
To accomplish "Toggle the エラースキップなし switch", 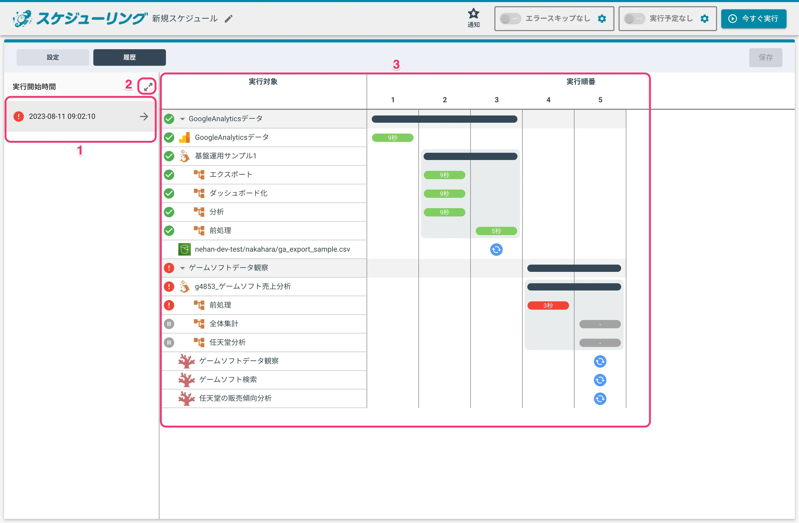I will pos(510,18).
